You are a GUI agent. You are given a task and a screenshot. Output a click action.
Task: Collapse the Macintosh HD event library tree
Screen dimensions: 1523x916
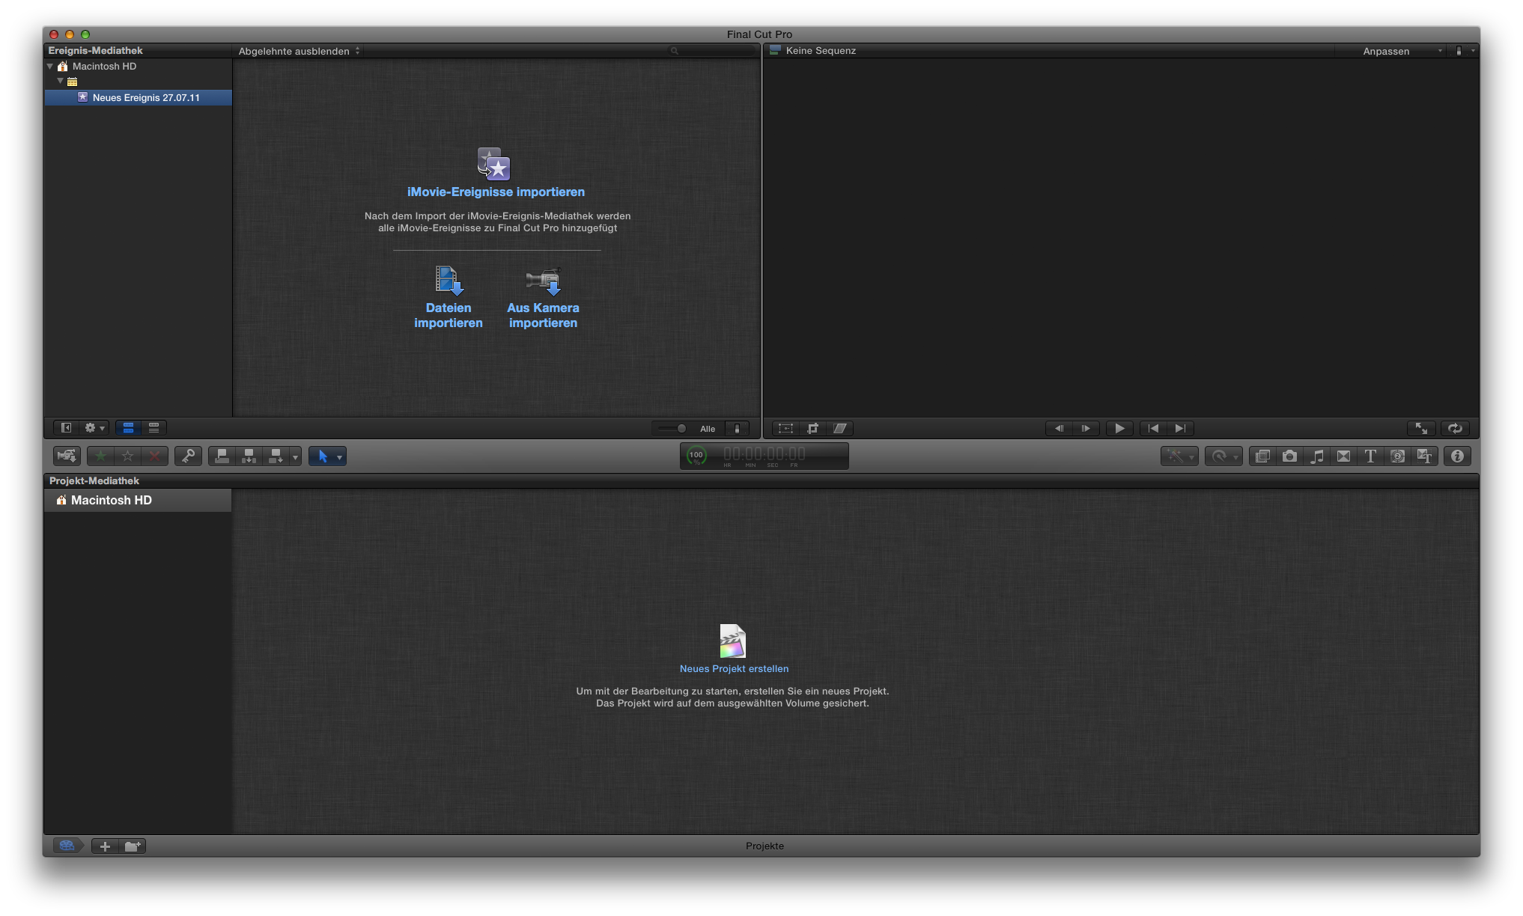(x=50, y=66)
